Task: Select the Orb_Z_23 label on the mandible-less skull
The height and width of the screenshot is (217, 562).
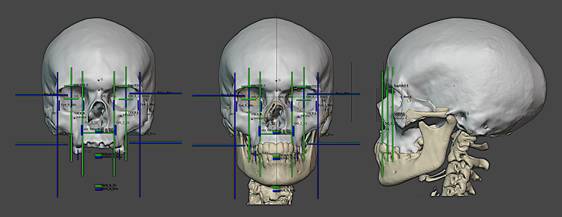Action: point(123,123)
